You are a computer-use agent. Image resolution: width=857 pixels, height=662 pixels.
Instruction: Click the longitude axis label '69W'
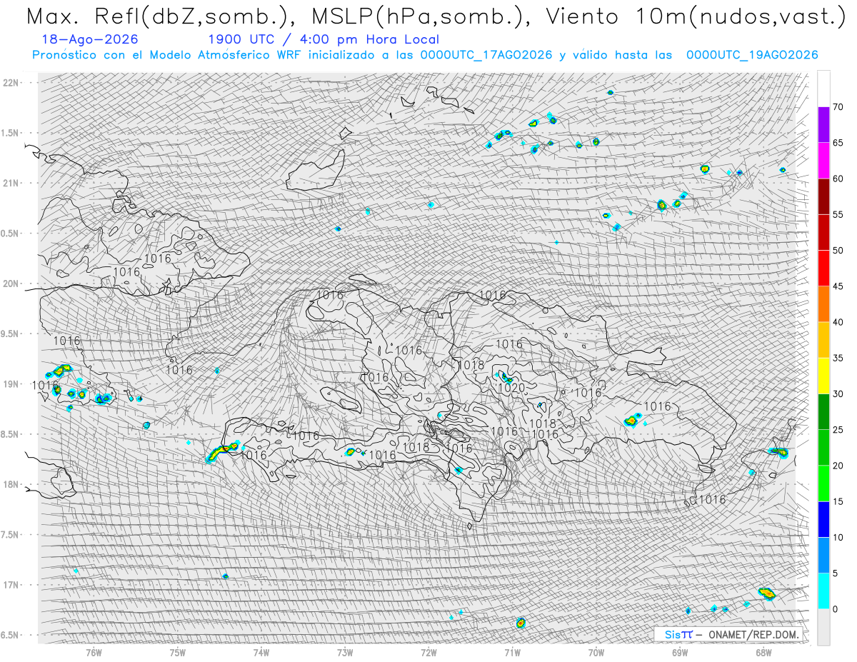coord(680,651)
